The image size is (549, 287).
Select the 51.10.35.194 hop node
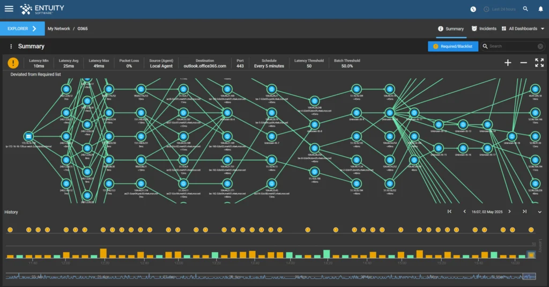click(357, 183)
